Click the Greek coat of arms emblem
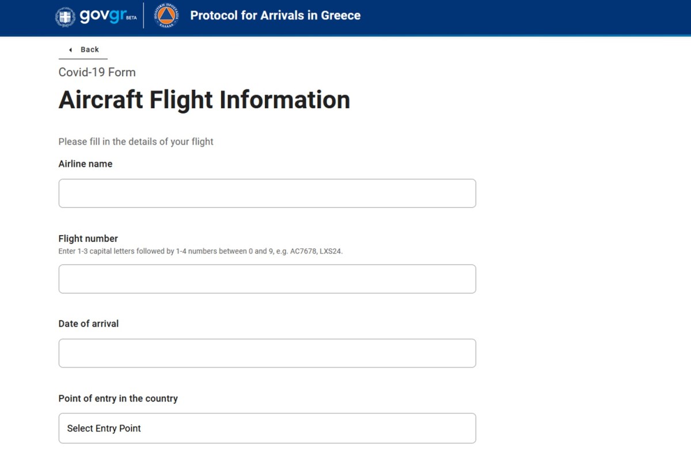 click(x=64, y=16)
